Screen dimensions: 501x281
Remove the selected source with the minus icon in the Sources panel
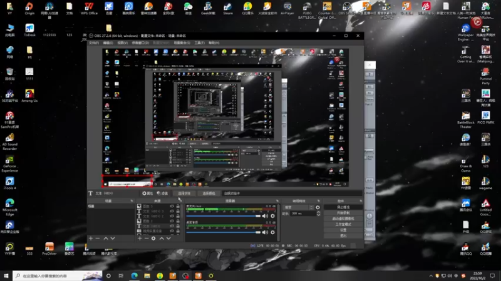pos(147,239)
